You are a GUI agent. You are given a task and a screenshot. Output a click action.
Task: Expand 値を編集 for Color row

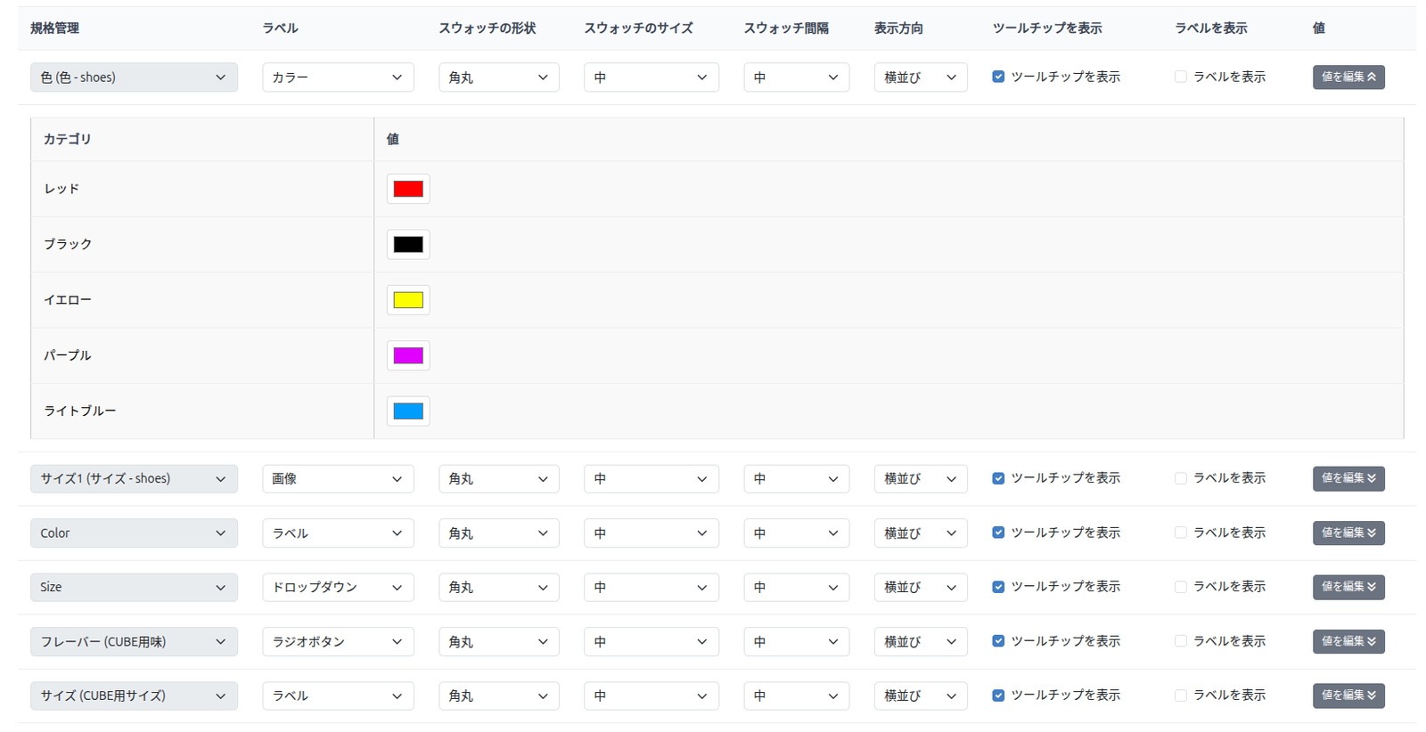click(1348, 533)
